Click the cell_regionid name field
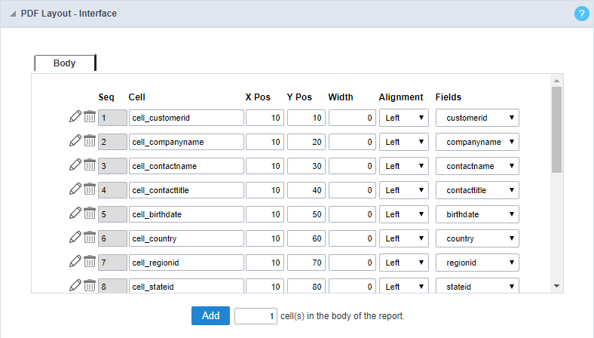594x338 pixels. coord(186,263)
